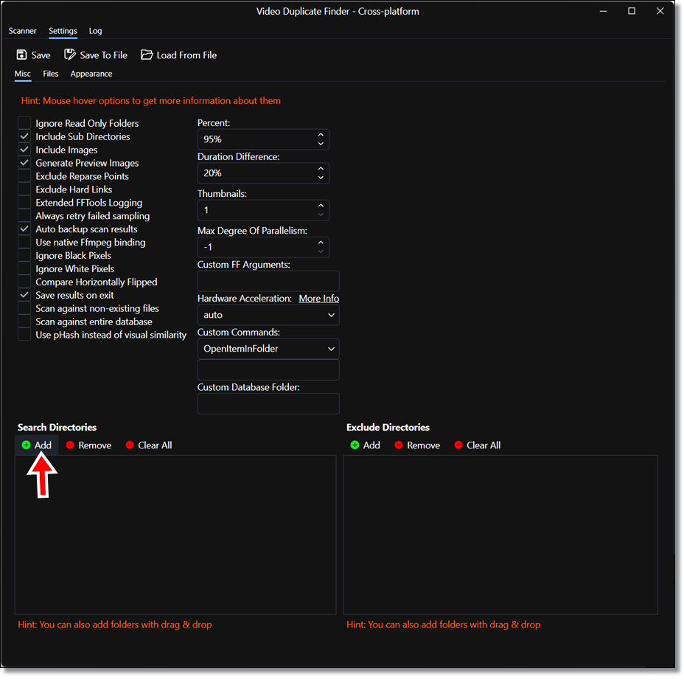Check Ignore White Pixels
Image resolution: width=684 pixels, height=688 pixels.
tap(24, 268)
